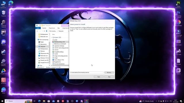Select the preset file in Explorer
The height and width of the screenshot is (103, 184).
coord(55,40)
